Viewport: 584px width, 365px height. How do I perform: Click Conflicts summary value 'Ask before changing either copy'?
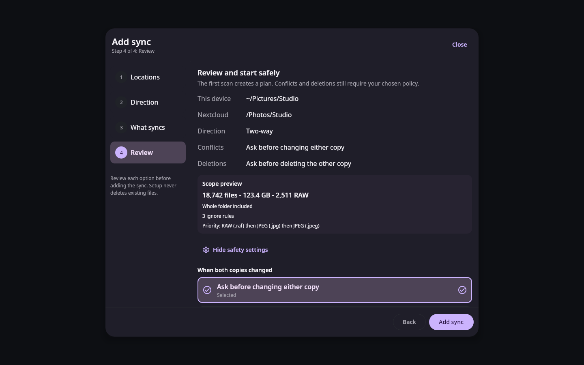(295, 147)
